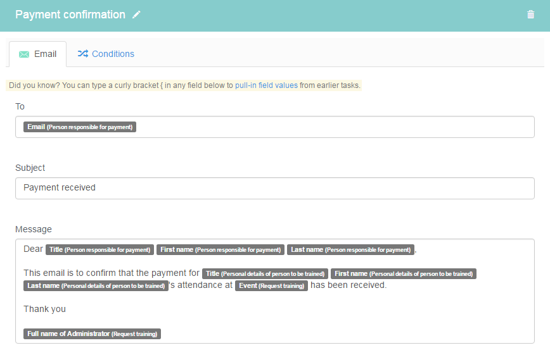Image resolution: width=550 pixels, height=362 pixels.
Task: Click the Thank you line in Message
Action: click(x=44, y=309)
